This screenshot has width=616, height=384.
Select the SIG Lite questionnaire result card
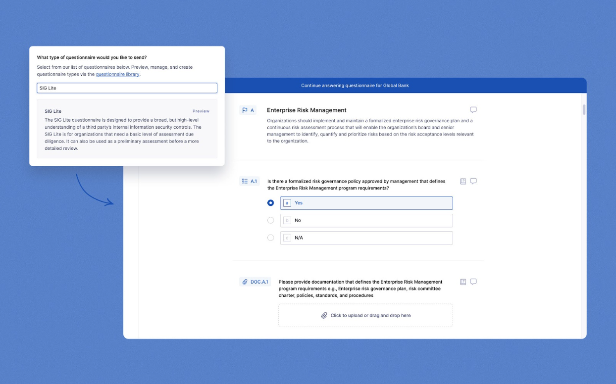point(127,129)
